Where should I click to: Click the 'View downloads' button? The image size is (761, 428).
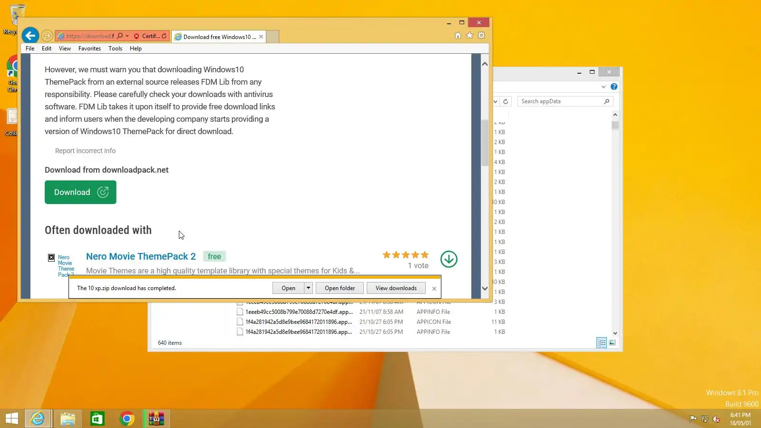click(x=396, y=288)
